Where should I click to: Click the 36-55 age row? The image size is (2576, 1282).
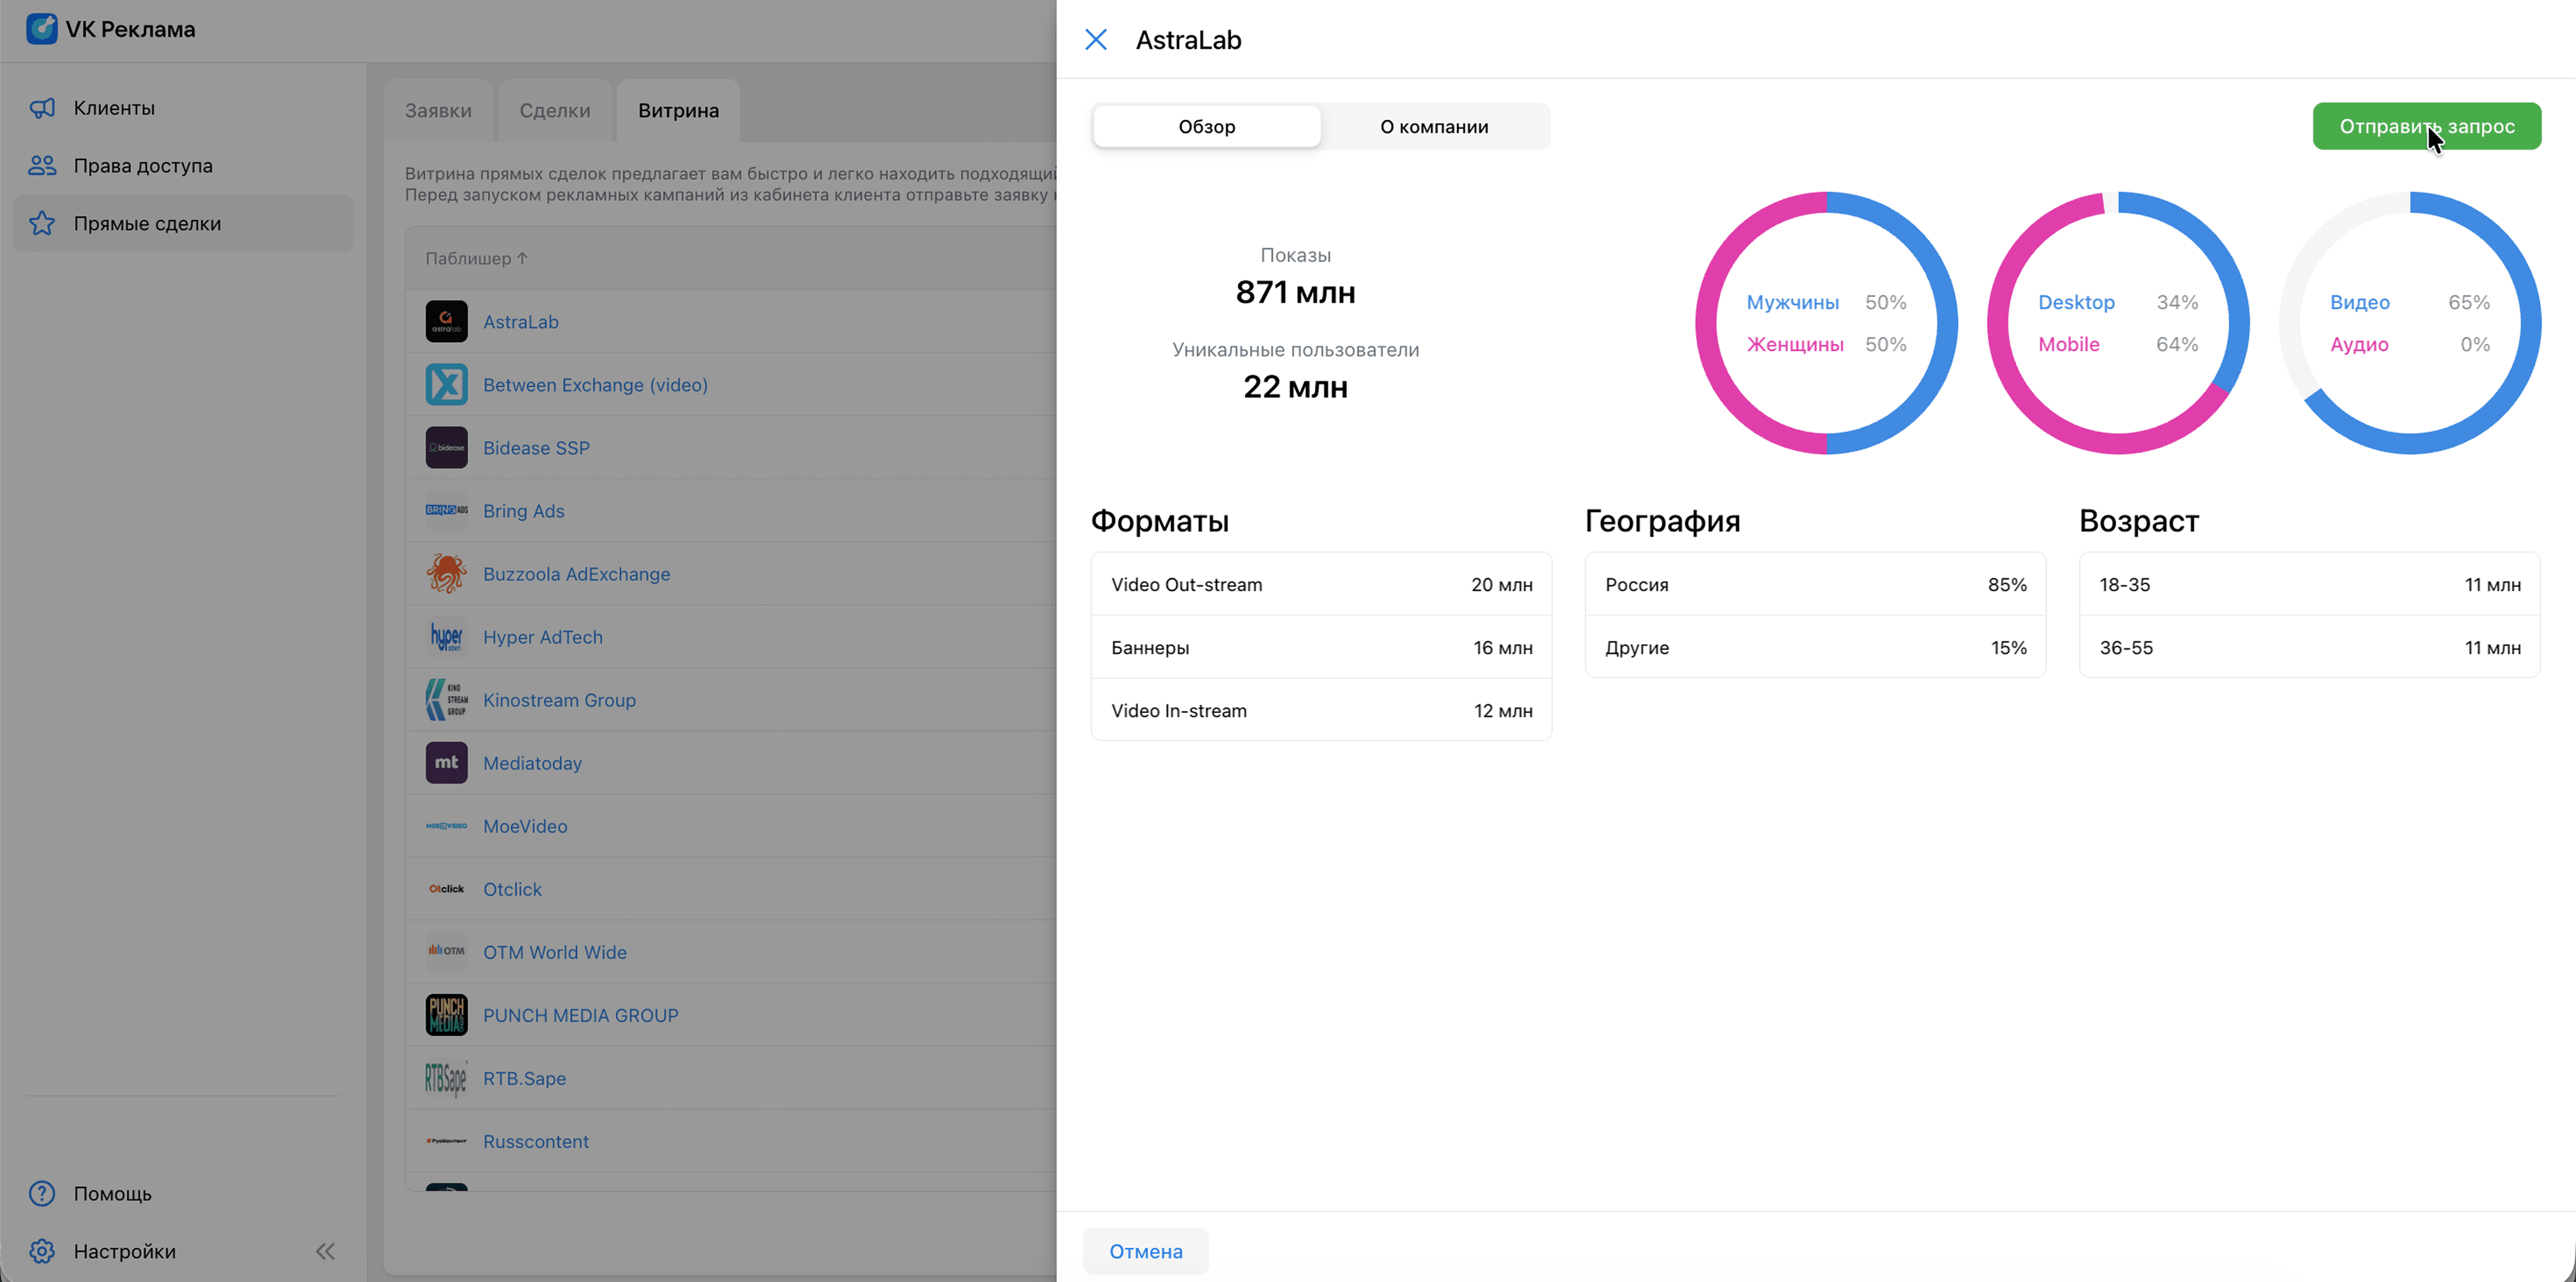[2309, 647]
